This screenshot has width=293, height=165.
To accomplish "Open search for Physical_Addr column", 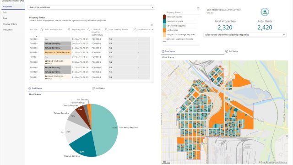I will (88, 29).
